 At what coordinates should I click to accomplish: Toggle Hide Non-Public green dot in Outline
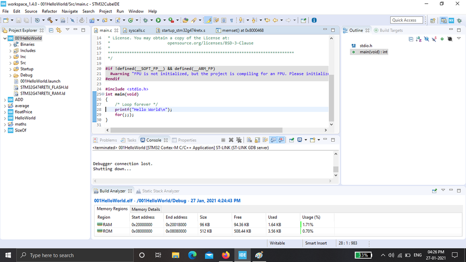click(442, 39)
